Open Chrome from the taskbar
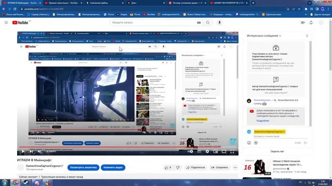 [16, 182]
